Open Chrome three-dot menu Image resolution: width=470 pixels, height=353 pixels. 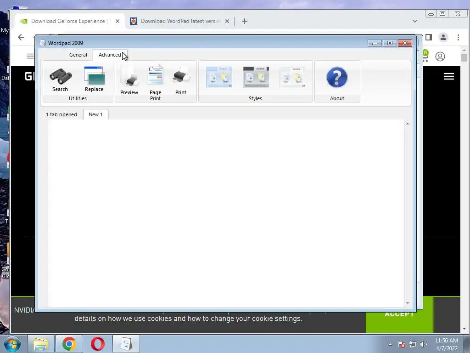point(458,37)
